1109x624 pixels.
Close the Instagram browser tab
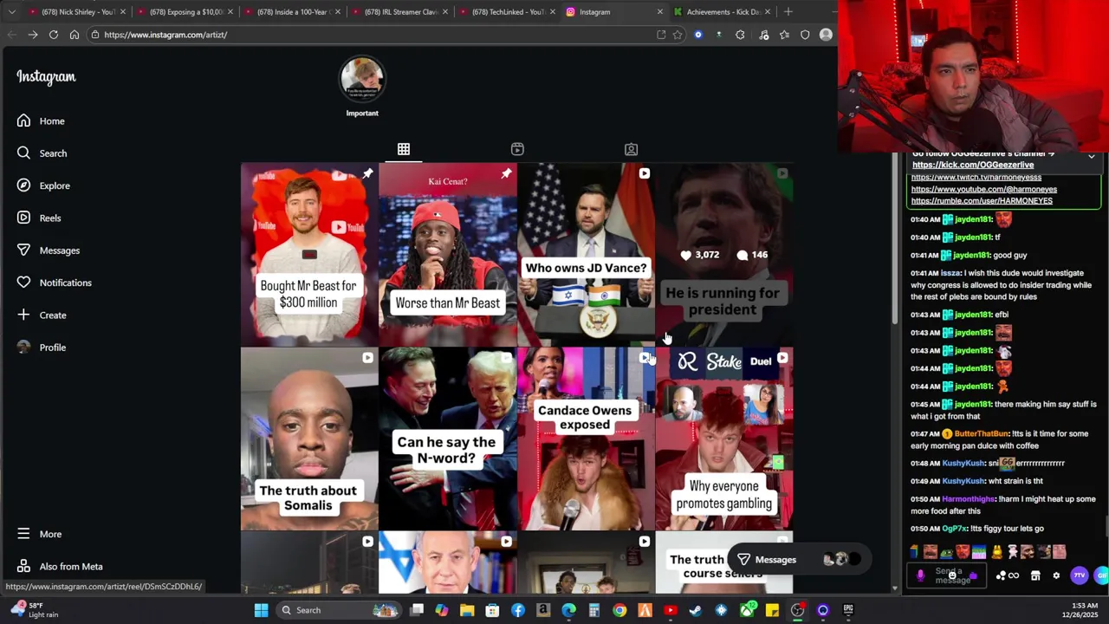point(659,12)
